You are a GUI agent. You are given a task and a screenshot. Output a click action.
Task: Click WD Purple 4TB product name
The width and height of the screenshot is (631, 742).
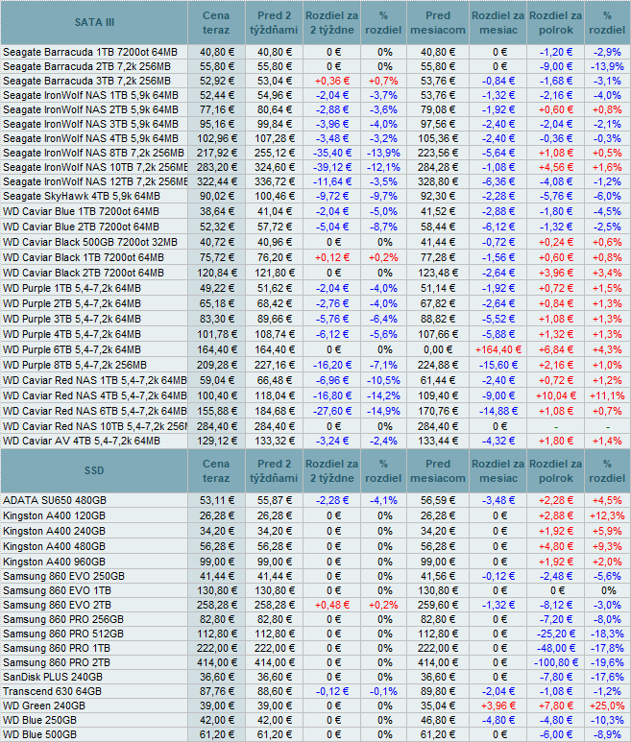point(72,335)
